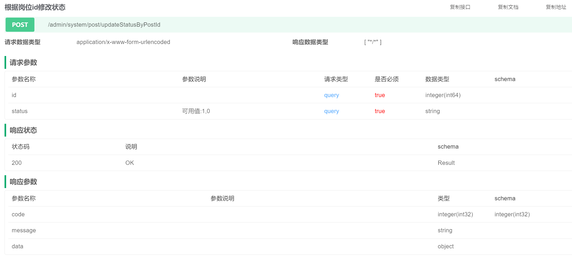572x259 pixels.
Task: Click the 参数说明 header in request table
Action: point(194,79)
